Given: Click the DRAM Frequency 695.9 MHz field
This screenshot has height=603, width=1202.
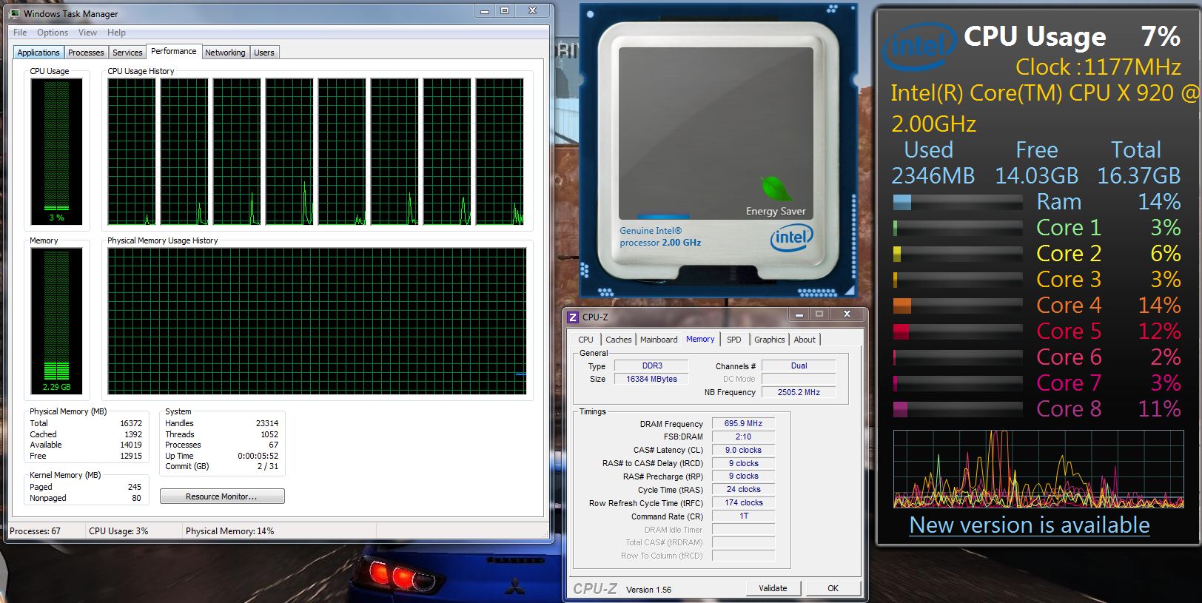Looking at the screenshot, I should tap(743, 423).
